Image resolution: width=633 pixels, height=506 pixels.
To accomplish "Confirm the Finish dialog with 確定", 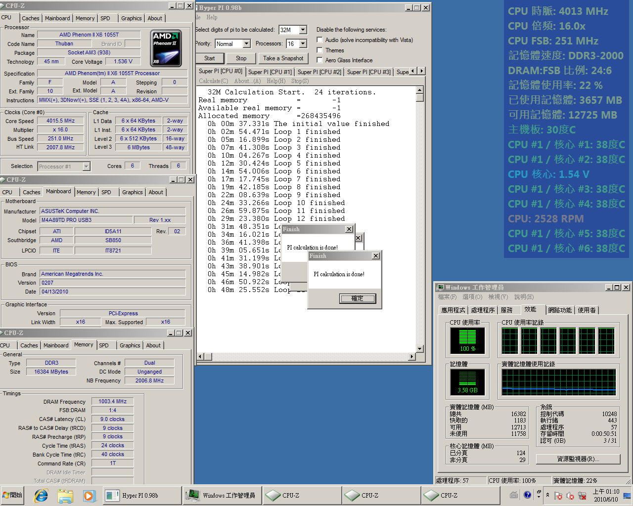I will coord(357,298).
